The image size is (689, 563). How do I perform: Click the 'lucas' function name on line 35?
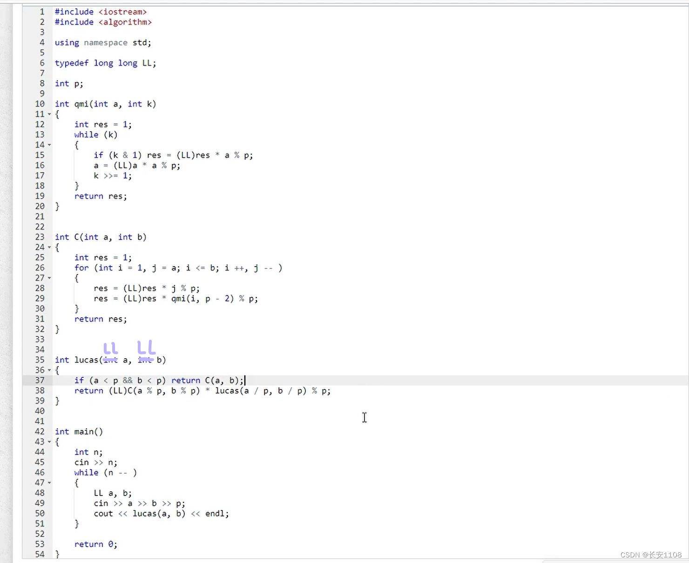coord(87,360)
